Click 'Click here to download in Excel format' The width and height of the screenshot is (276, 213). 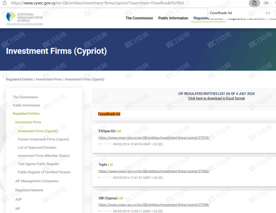click(216, 98)
